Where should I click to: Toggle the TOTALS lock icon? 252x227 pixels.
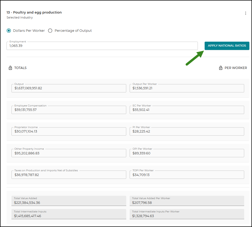click(10, 68)
